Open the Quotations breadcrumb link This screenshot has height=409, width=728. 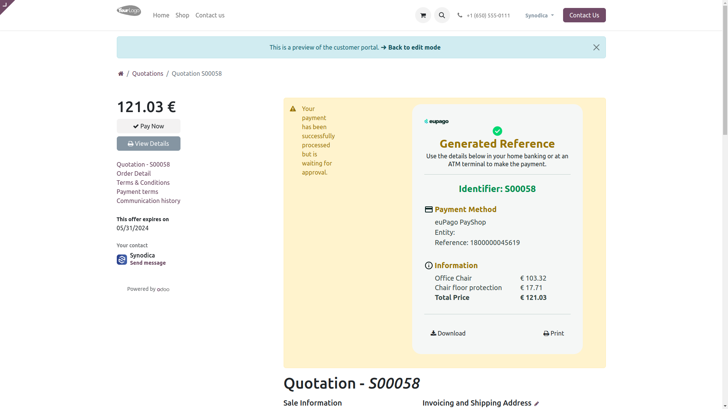click(x=147, y=73)
